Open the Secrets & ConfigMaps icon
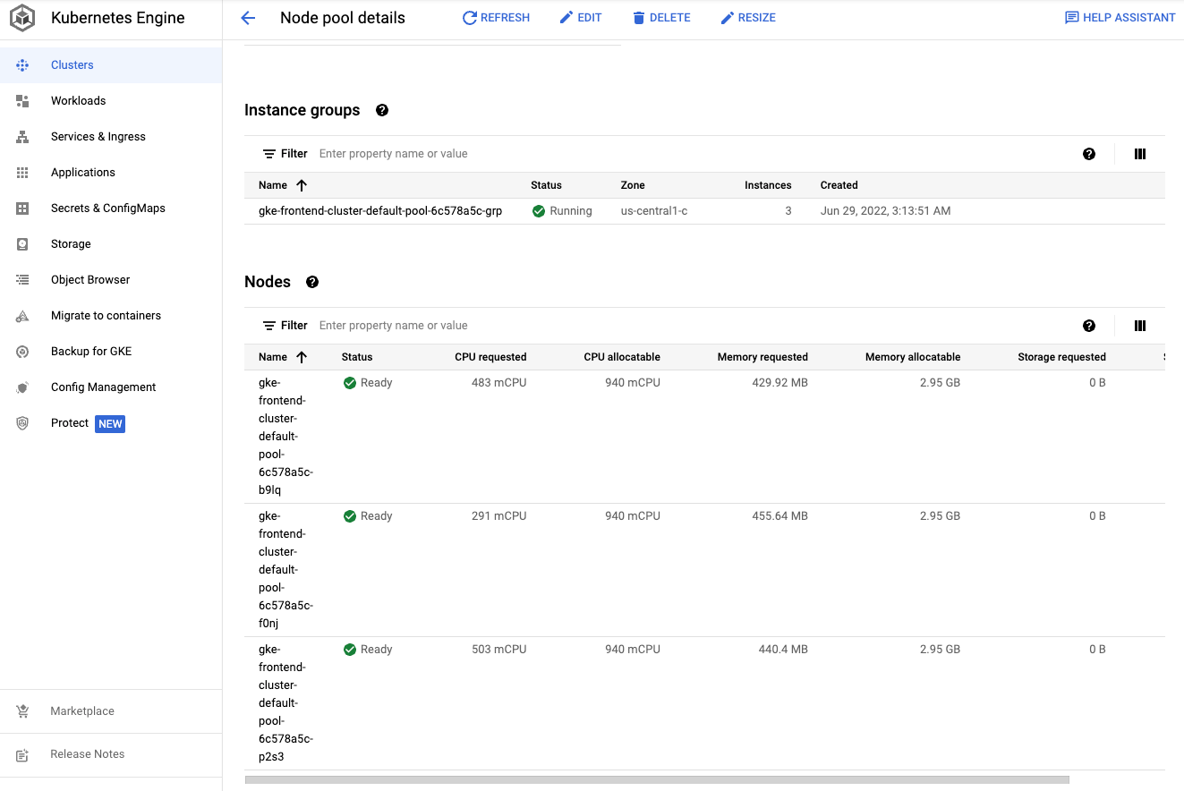 point(22,208)
